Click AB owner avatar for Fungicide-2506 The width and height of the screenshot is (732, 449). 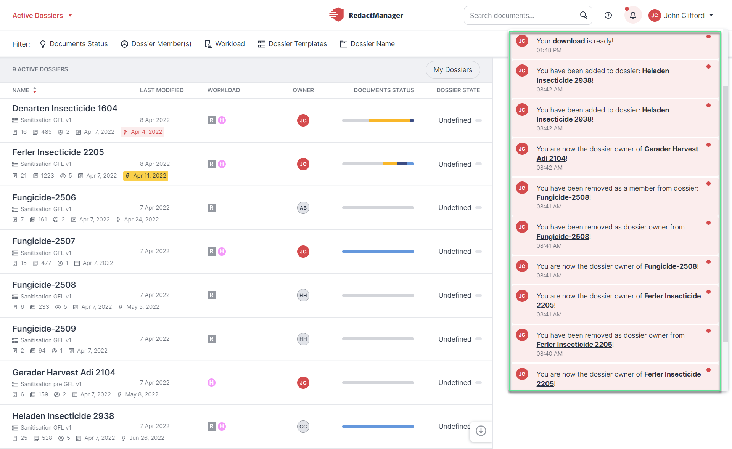tap(303, 208)
